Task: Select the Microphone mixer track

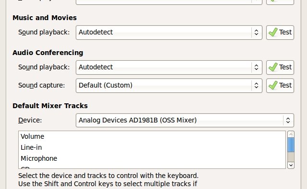Action: tap(152, 158)
